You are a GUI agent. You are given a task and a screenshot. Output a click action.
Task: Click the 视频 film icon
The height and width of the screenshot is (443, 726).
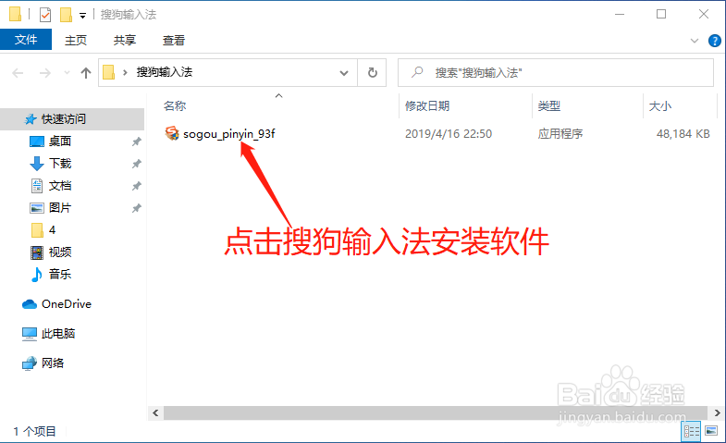(x=37, y=252)
